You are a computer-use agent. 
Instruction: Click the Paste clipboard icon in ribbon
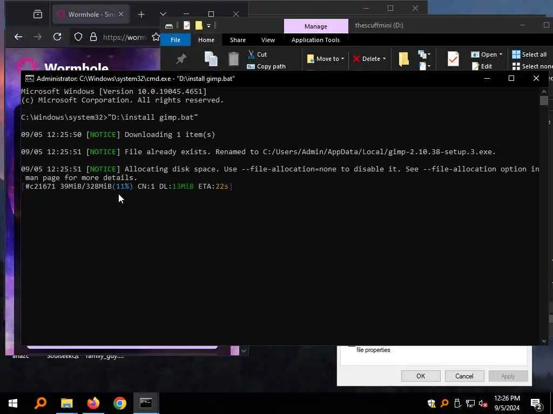233,58
